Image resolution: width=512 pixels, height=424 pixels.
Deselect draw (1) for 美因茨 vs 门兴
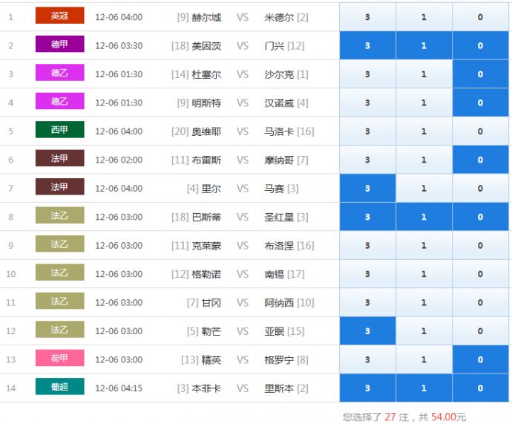424,46
